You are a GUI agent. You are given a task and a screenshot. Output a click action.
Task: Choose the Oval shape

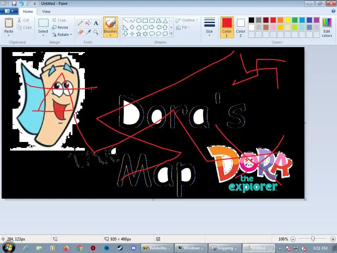pyautogui.click(x=139, y=21)
